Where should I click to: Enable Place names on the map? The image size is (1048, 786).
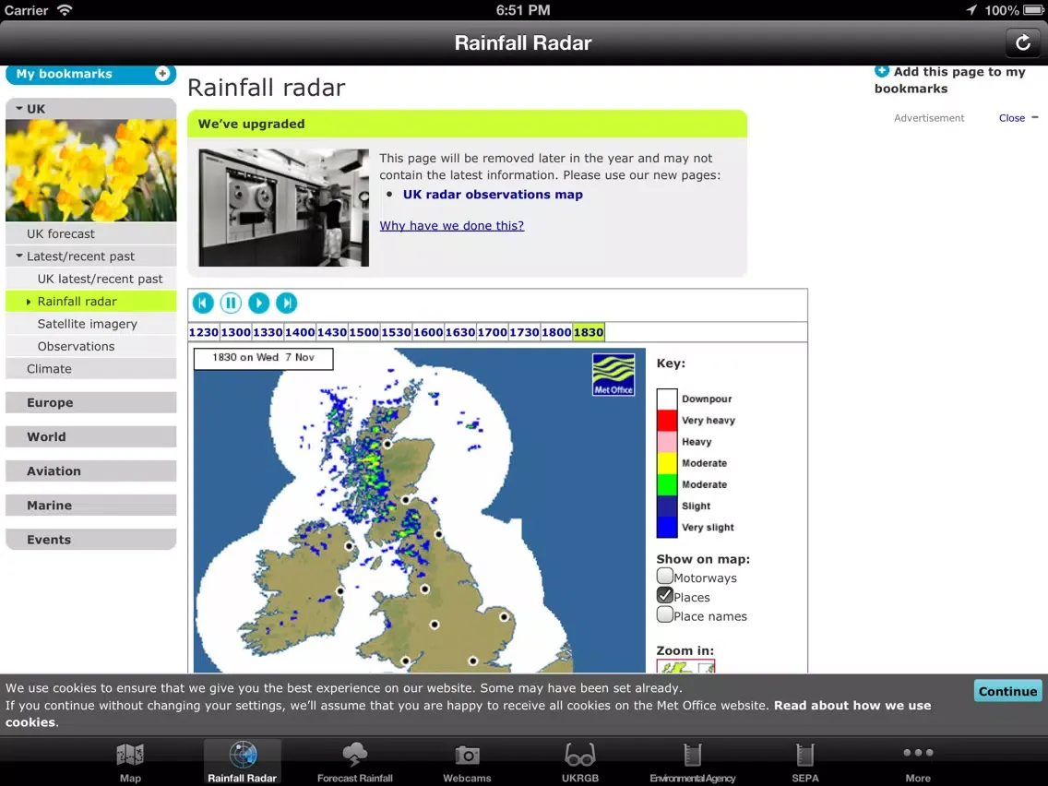(664, 614)
